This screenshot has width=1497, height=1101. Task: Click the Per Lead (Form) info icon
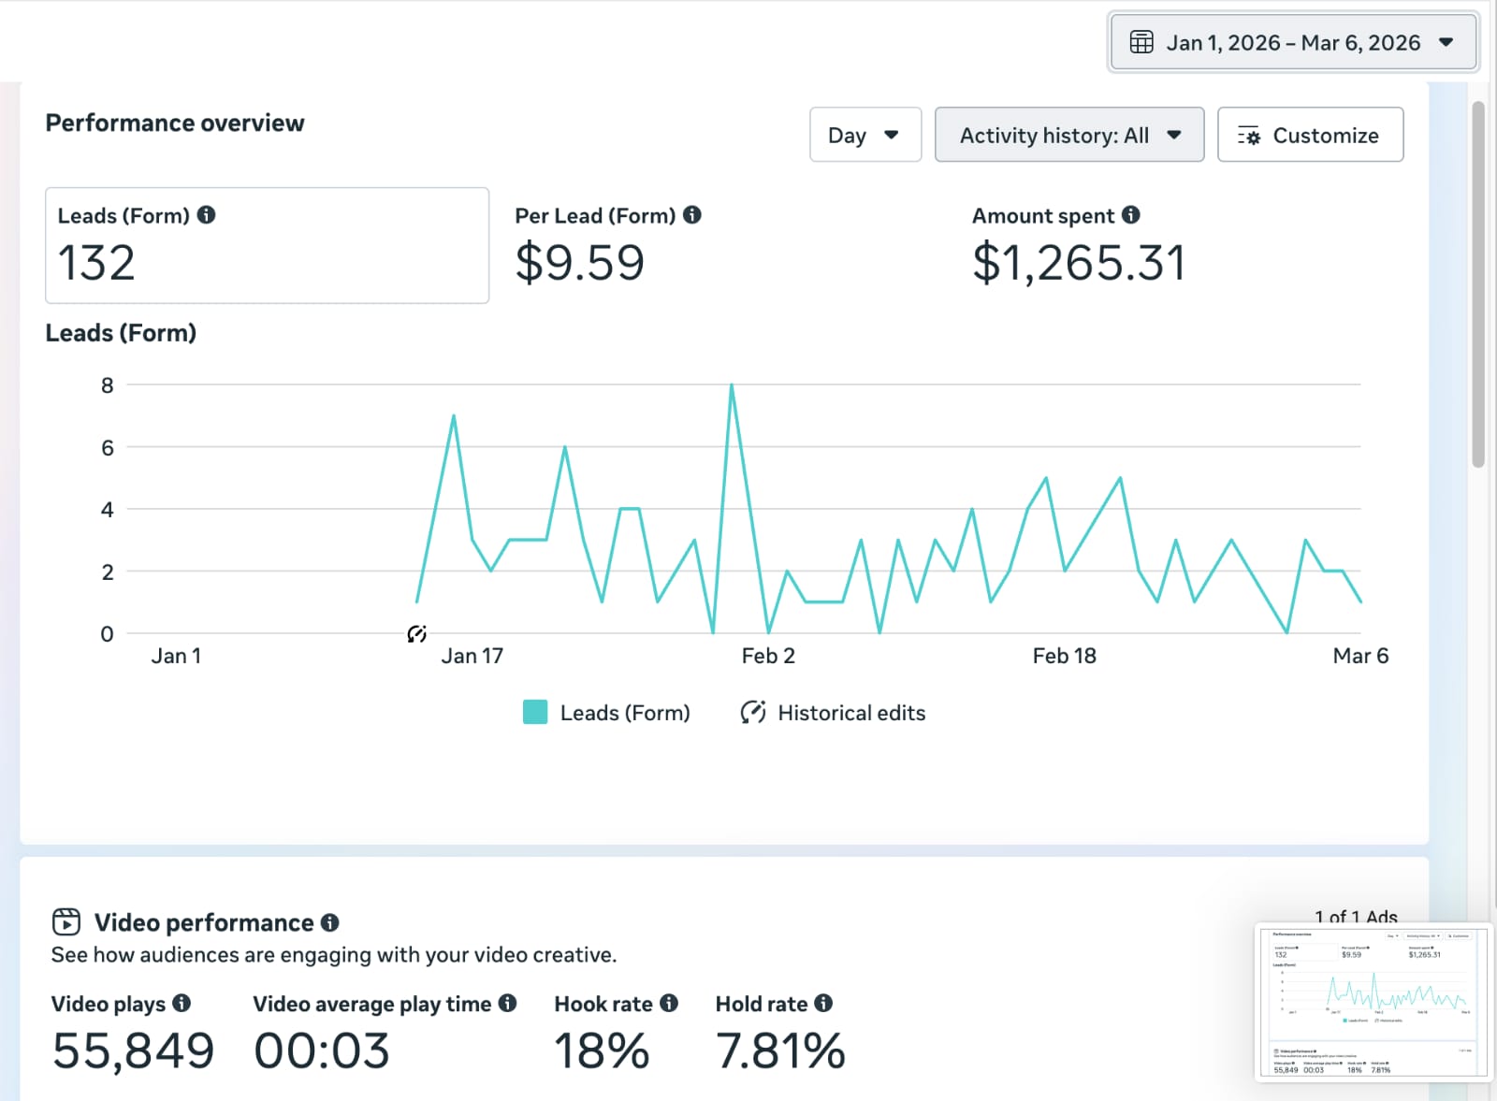click(692, 214)
